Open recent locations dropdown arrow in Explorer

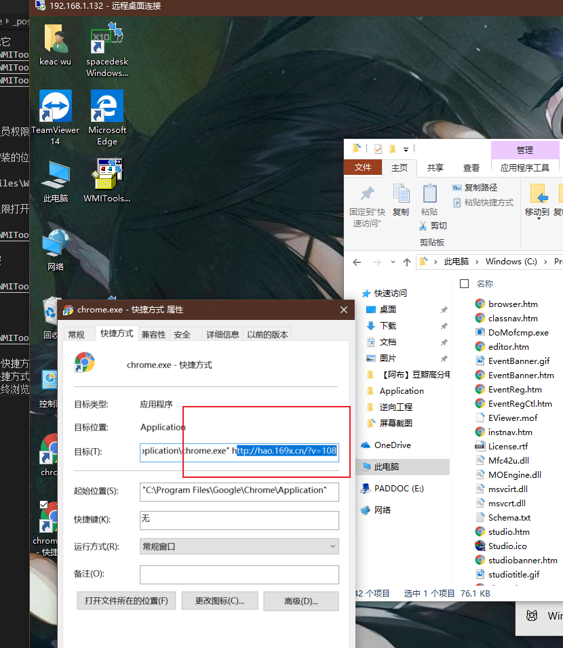(x=393, y=262)
